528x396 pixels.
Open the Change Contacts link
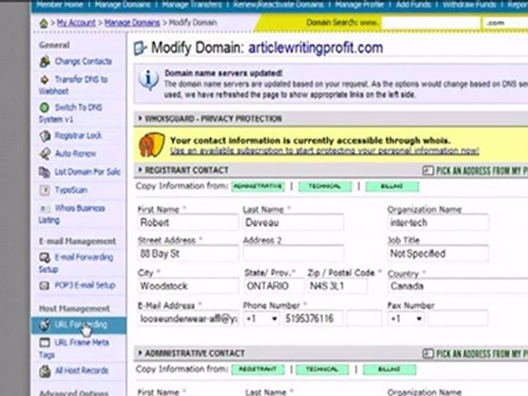pos(83,62)
